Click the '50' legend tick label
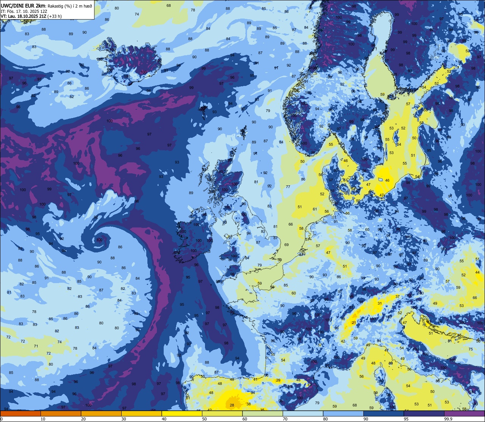This screenshot has width=485, height=422. point(205,419)
